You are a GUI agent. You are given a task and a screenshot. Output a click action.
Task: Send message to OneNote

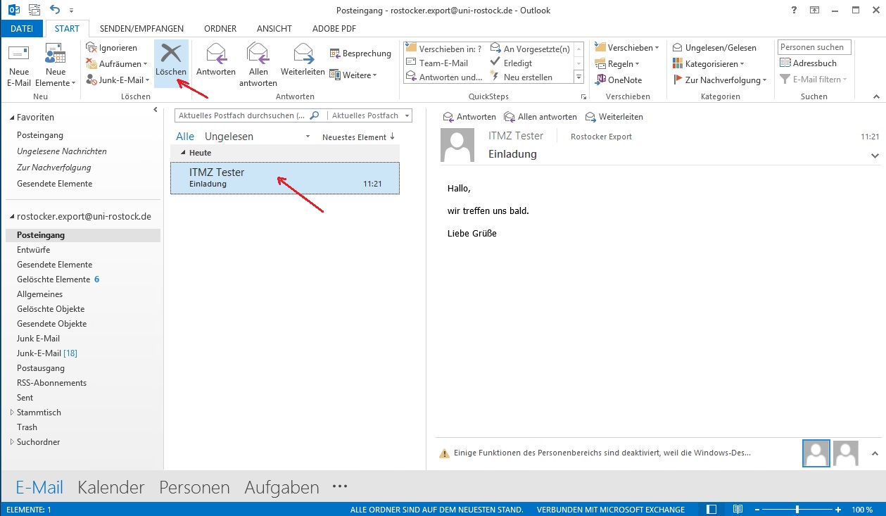pos(619,80)
